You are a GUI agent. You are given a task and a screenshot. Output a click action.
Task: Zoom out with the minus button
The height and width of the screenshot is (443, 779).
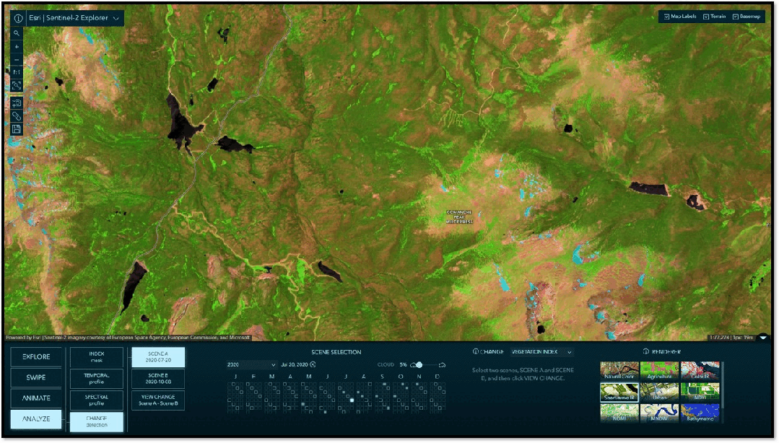tap(17, 59)
